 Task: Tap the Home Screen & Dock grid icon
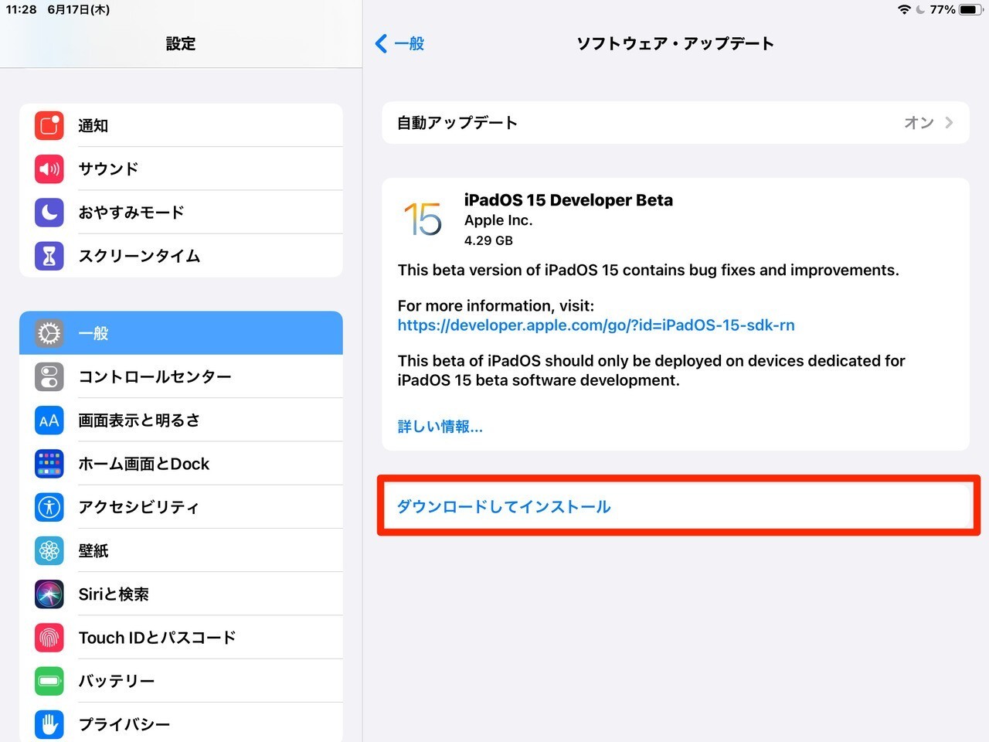click(x=49, y=464)
